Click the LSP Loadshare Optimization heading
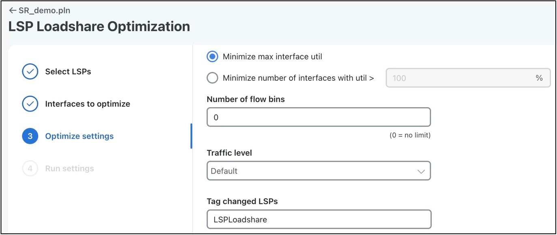Viewport: 557px width, 235px height. click(x=99, y=26)
